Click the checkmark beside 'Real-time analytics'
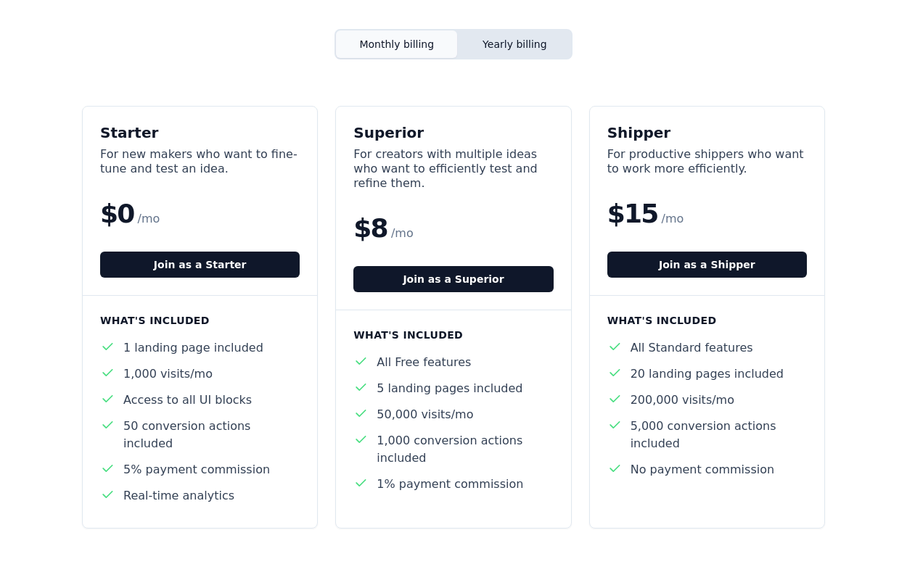This screenshot has height=580, width=907. (107, 494)
